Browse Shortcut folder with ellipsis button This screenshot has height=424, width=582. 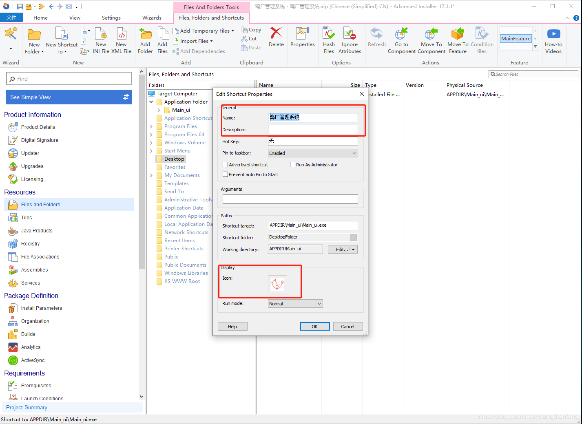(354, 237)
